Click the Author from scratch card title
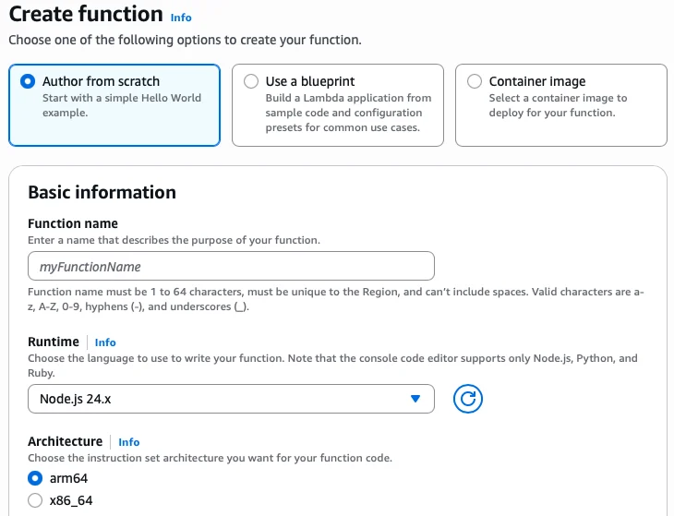Viewport: 674px width, 516px height. 101,81
